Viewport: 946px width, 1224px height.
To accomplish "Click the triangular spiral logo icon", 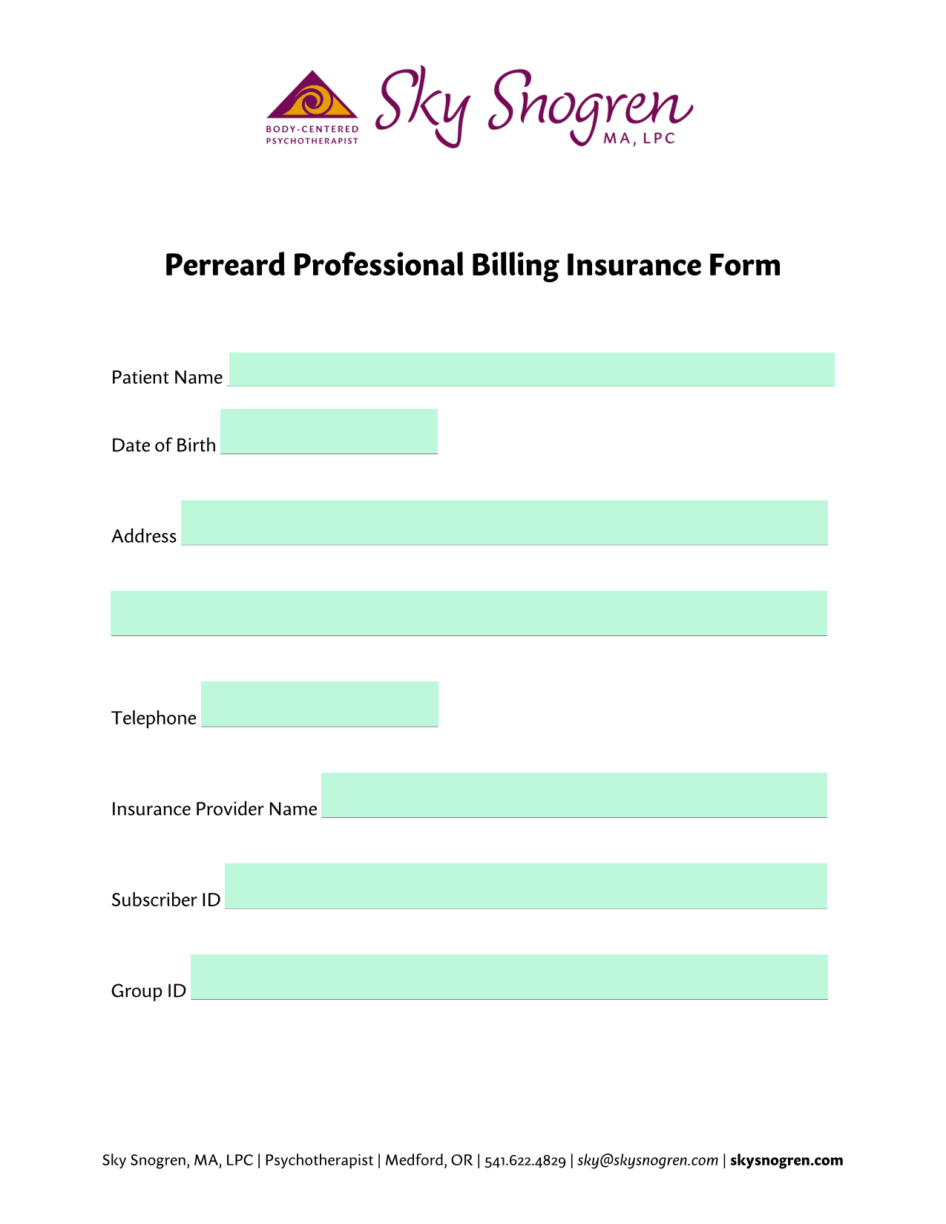I will pos(312,95).
